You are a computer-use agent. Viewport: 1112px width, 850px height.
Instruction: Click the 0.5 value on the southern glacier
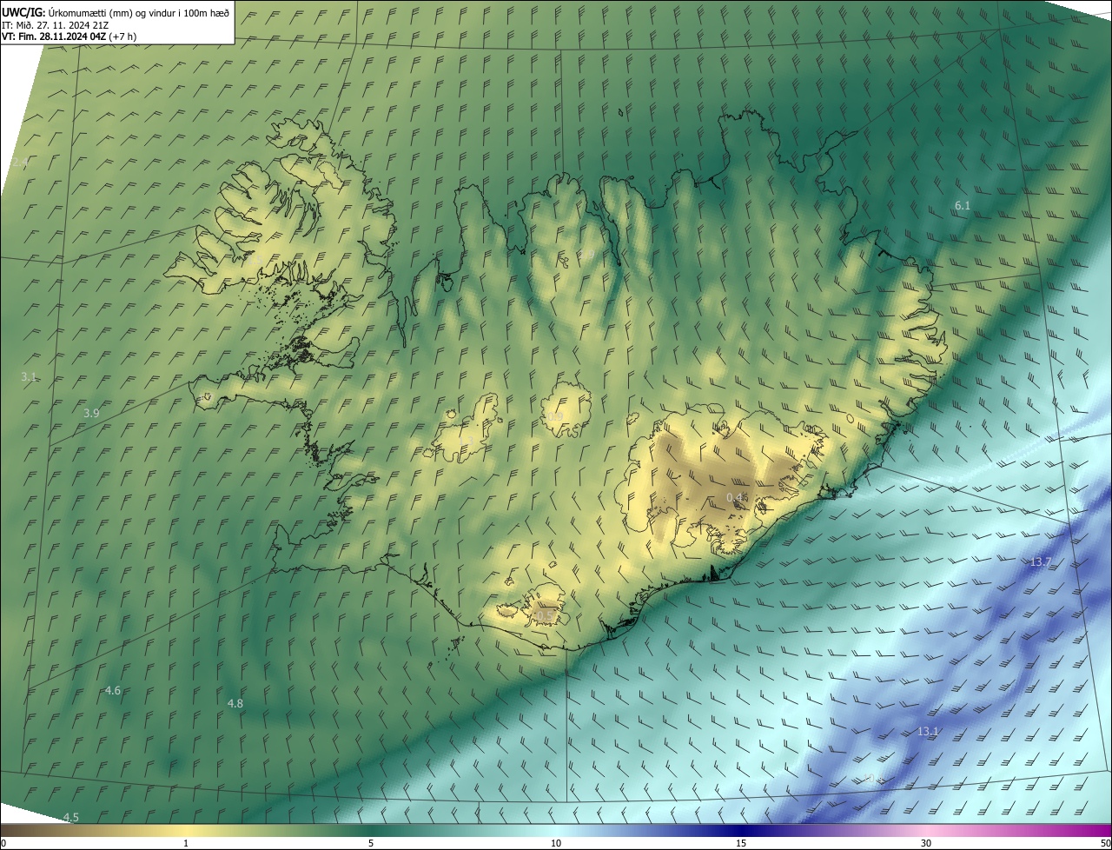(543, 615)
